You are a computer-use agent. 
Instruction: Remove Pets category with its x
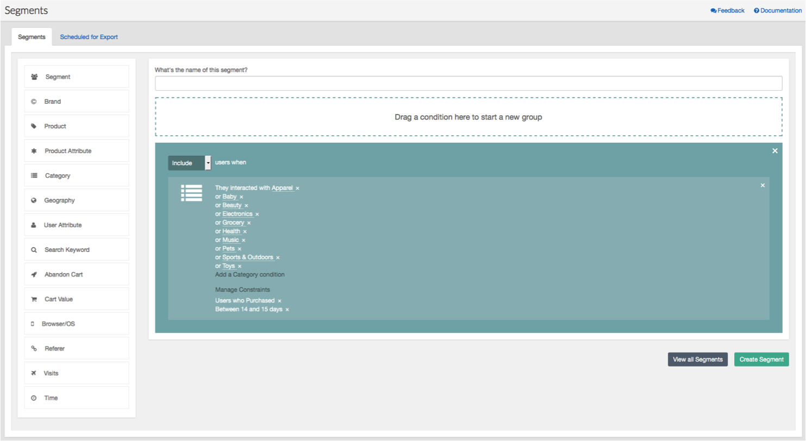pyautogui.click(x=240, y=249)
